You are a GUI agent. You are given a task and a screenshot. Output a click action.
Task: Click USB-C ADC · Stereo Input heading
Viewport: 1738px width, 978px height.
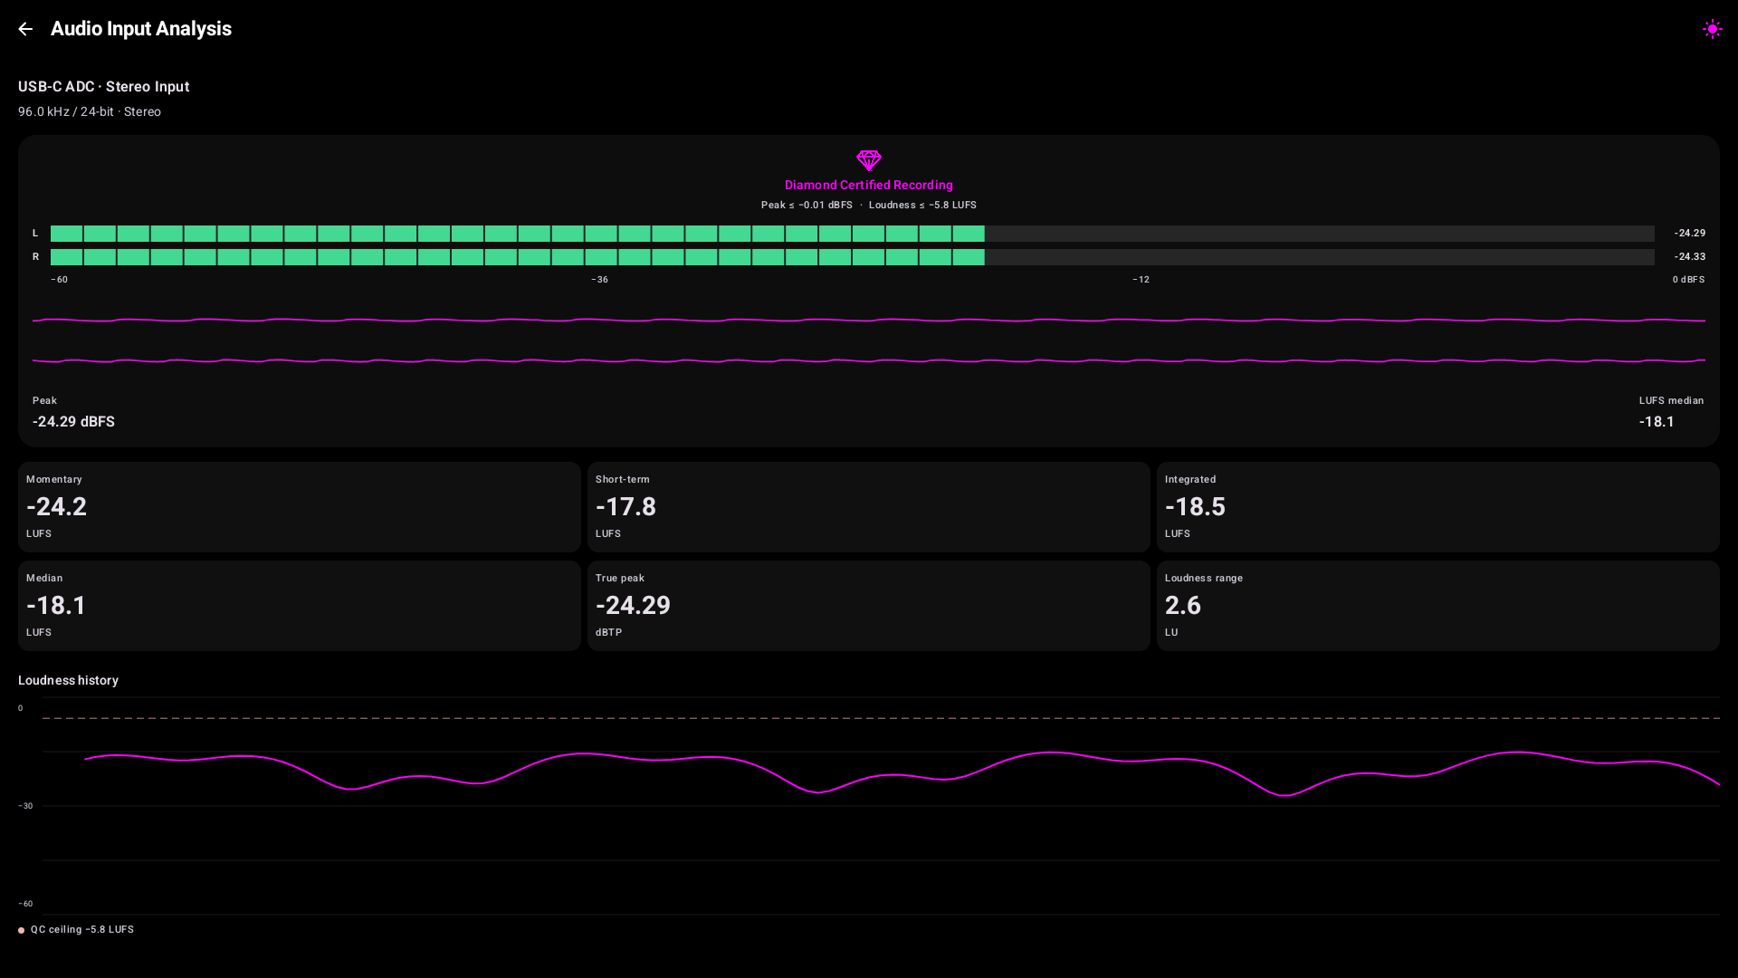click(x=104, y=87)
